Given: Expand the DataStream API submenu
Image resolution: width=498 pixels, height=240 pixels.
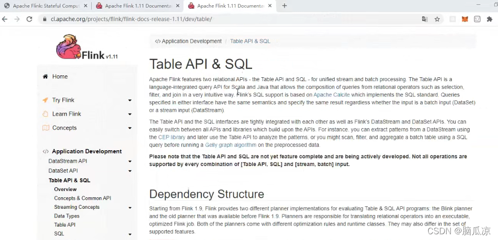Looking at the screenshot, I should coord(130,161).
